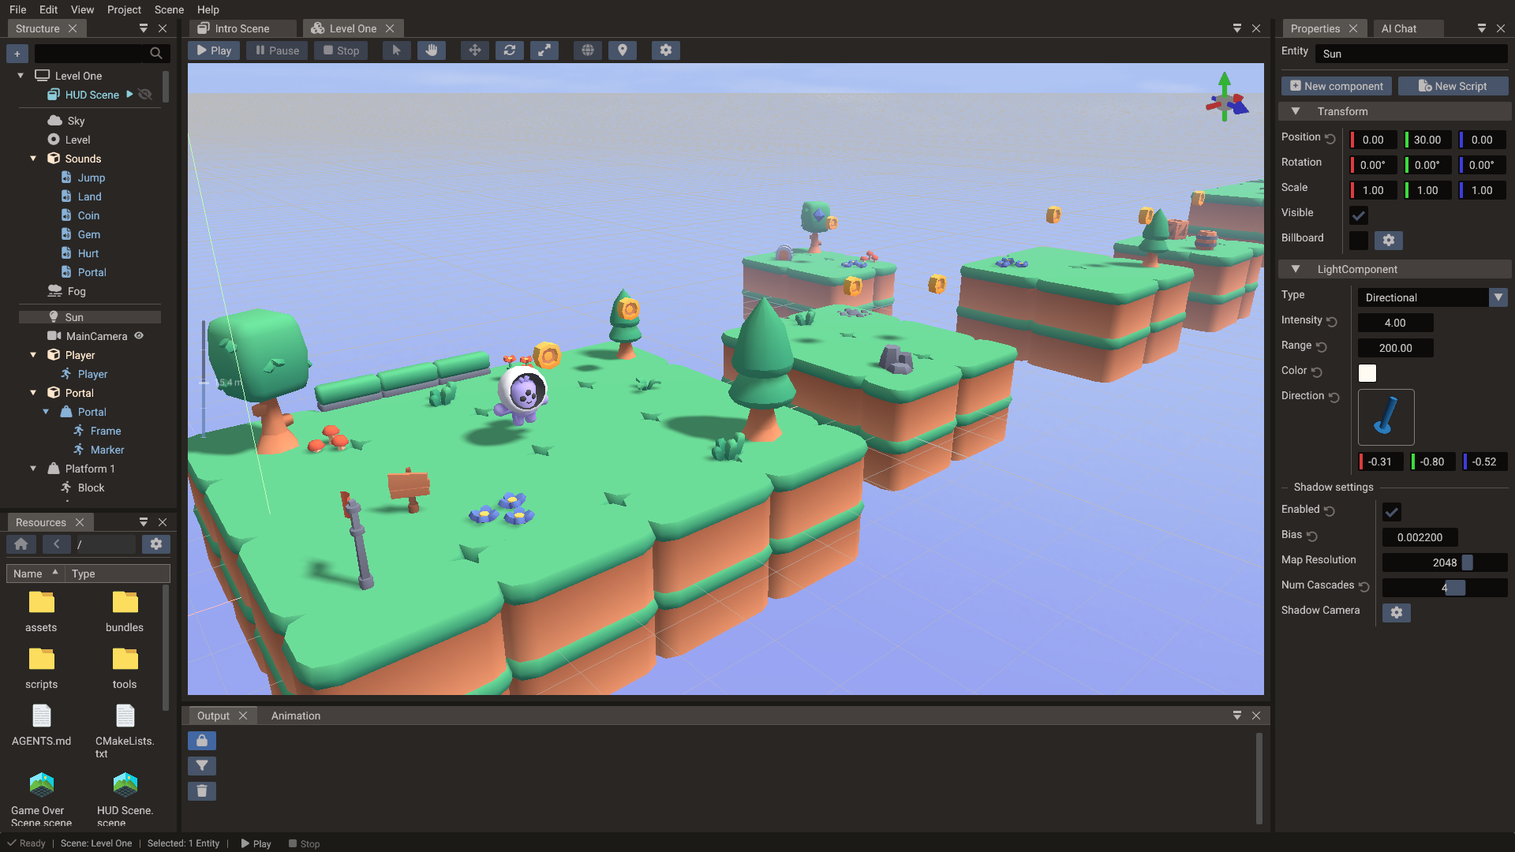The height and width of the screenshot is (852, 1515).
Task: Activate the hand pan tool
Action: 431,50
